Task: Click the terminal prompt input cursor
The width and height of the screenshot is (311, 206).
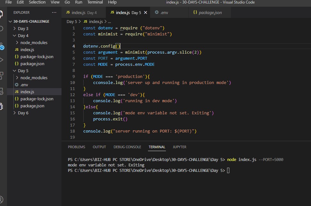Action: [228, 171]
